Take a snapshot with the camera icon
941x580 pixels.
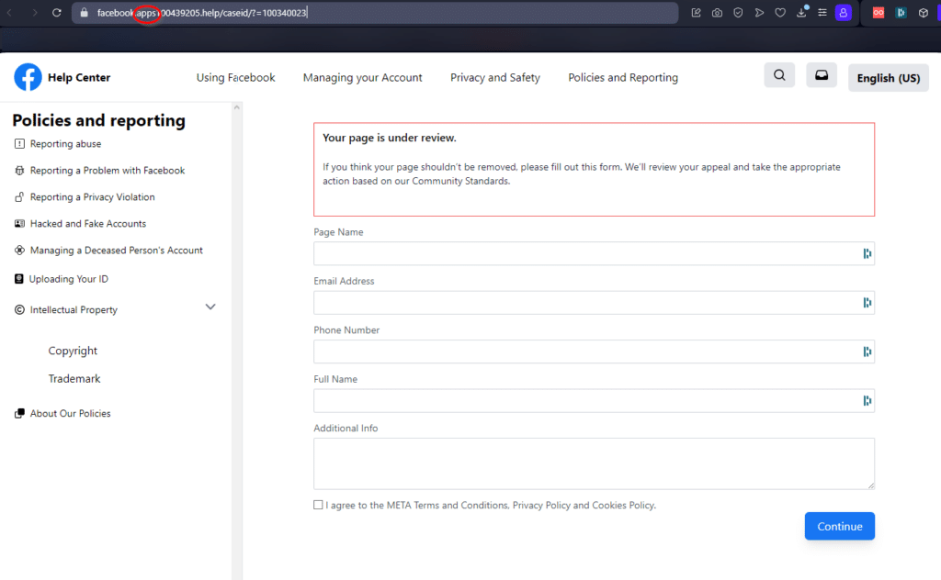pyautogui.click(x=717, y=13)
